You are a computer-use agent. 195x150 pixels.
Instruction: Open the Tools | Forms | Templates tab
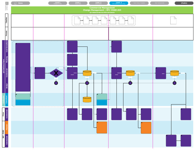coord(139,3)
